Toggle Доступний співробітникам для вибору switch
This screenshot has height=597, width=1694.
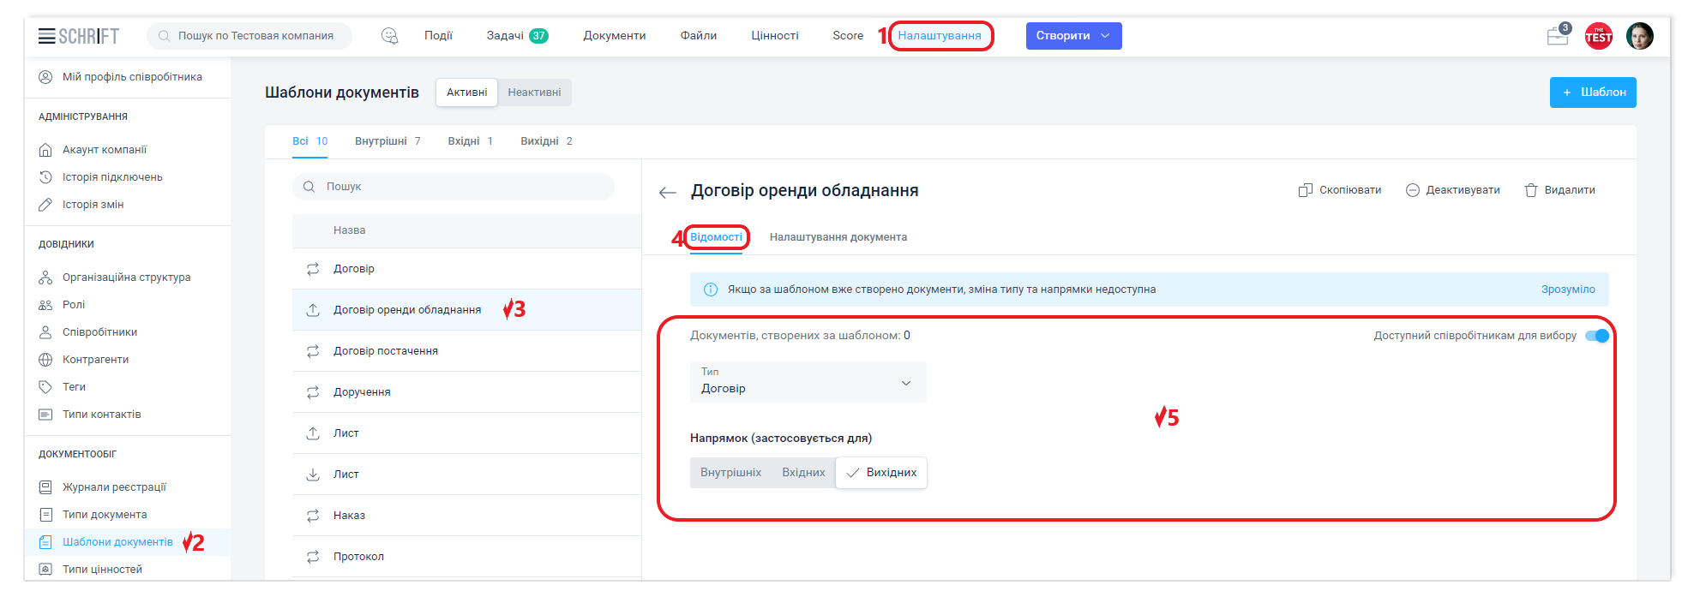1596,336
